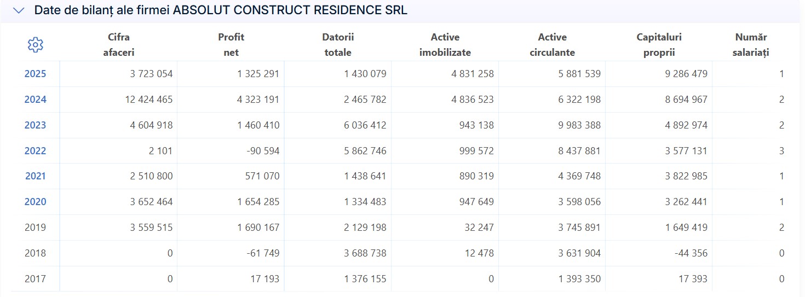Select the 2021 turnover value 2 510 800
The height and width of the screenshot is (297, 805).
coord(151,176)
